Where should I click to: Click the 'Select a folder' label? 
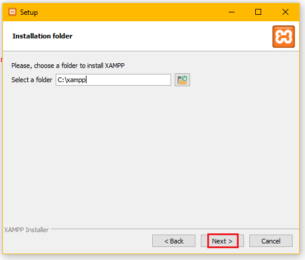tap(32, 80)
